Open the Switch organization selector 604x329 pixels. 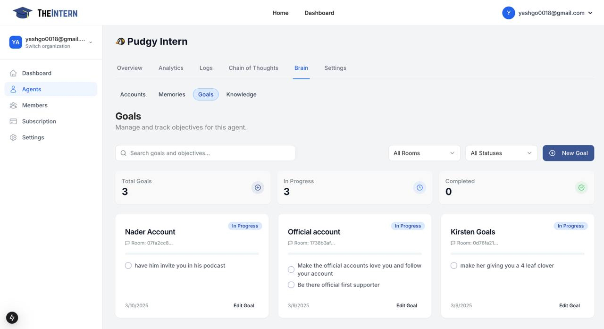click(x=51, y=42)
